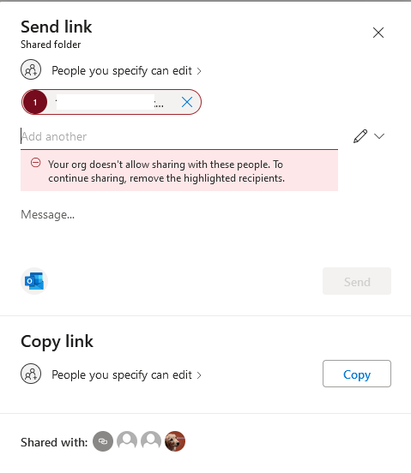
Task: Open the dog photo avatar in Shared with
Action: [x=175, y=441]
